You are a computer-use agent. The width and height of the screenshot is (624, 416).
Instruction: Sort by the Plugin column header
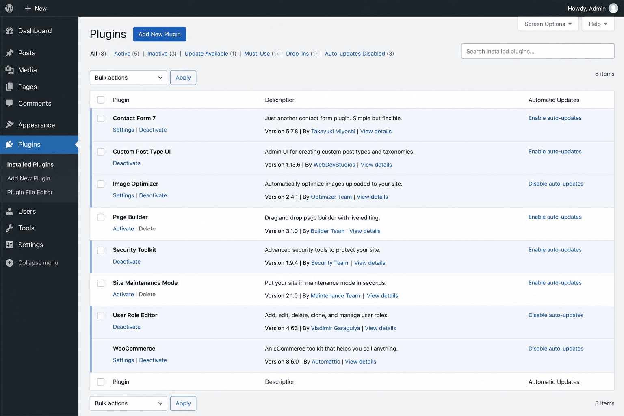point(121,100)
